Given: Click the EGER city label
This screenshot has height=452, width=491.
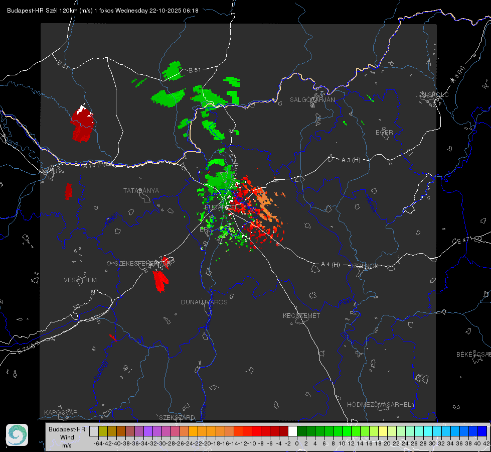Looking at the screenshot, I should tap(384, 133).
